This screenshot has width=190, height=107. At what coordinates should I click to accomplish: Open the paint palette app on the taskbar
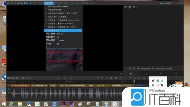pos(80,104)
